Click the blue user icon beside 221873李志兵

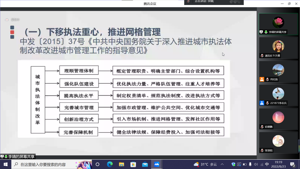[x=262, y=103]
